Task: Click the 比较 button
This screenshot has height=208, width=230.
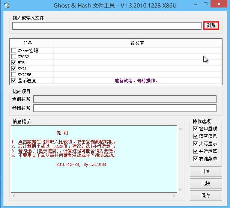Action: coord(206,184)
